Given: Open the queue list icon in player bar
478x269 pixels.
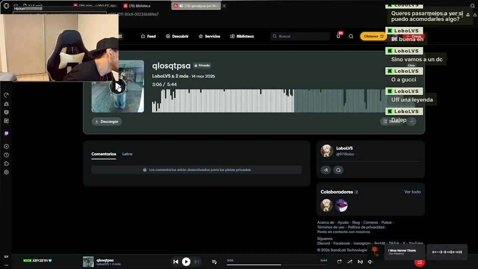Looking at the screenshot, I should pyautogui.click(x=214, y=262).
